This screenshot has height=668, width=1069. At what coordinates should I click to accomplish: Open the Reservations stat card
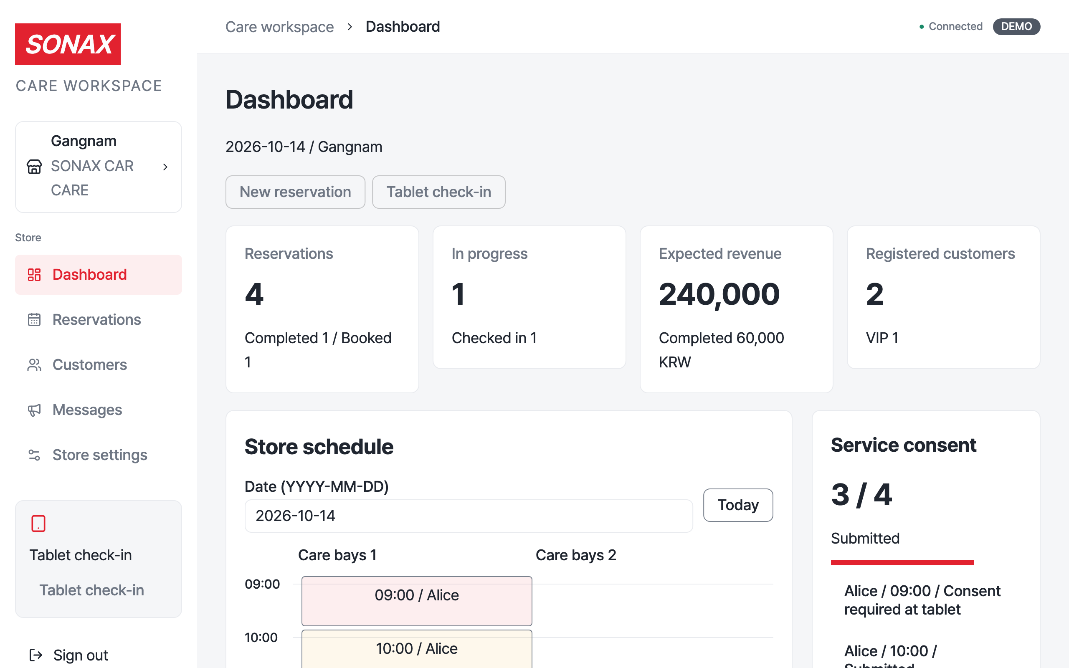[322, 309]
